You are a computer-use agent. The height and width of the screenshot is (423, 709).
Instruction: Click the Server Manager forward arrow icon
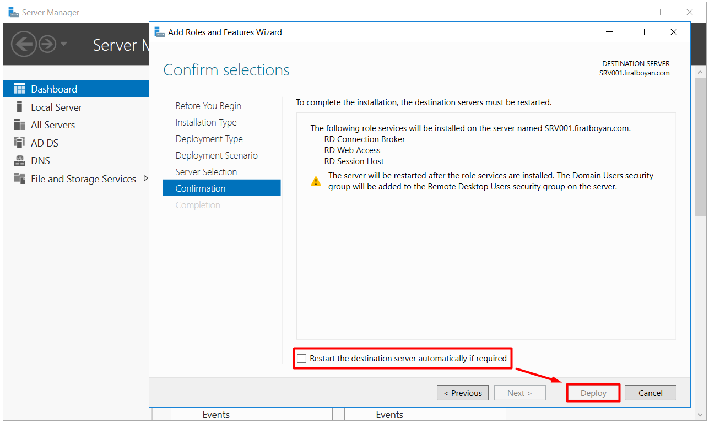(47, 44)
